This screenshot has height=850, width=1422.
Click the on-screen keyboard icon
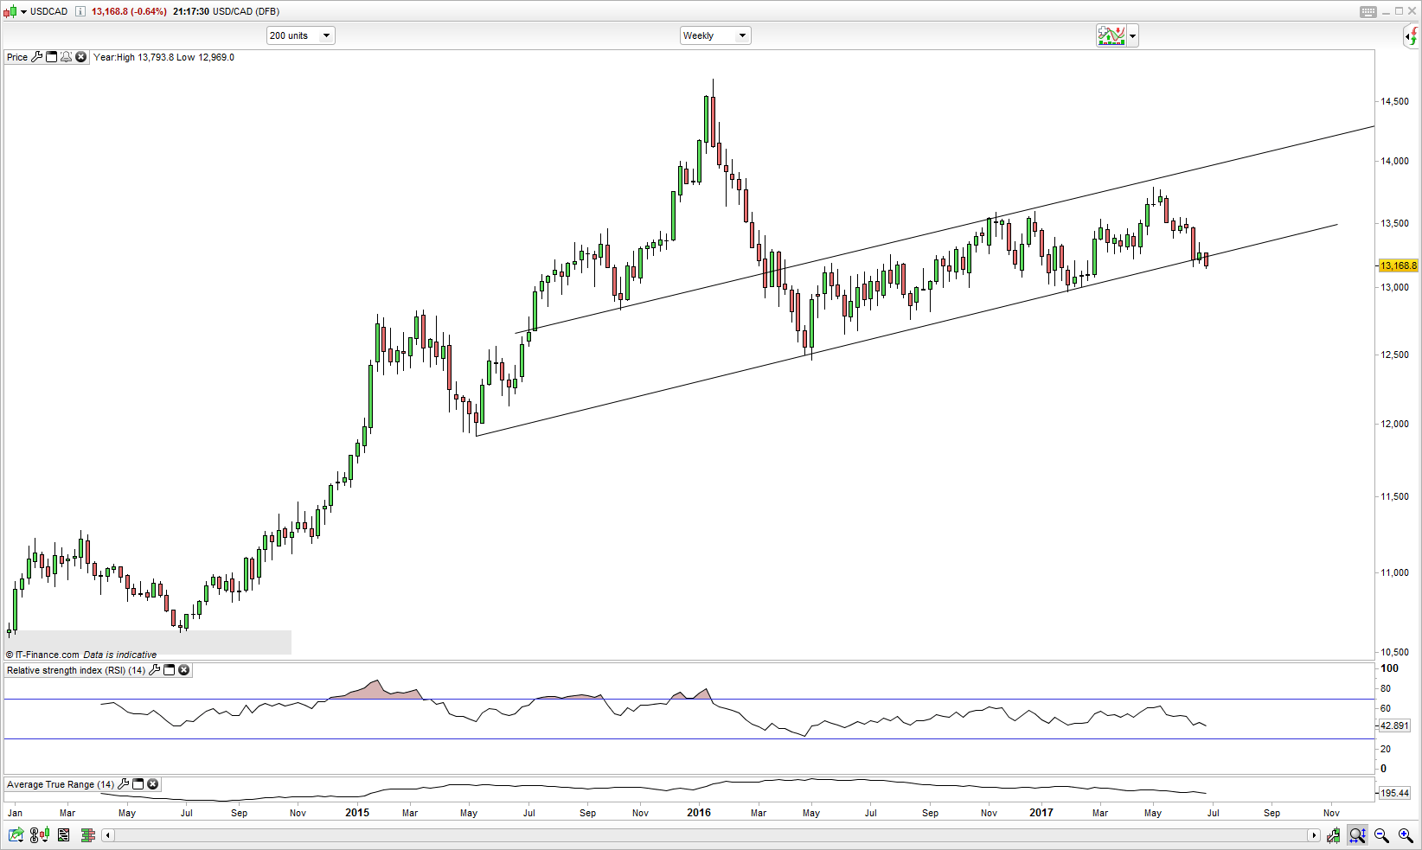coord(1368,11)
